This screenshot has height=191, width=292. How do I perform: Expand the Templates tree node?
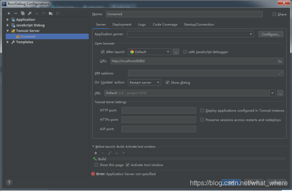point(8,42)
